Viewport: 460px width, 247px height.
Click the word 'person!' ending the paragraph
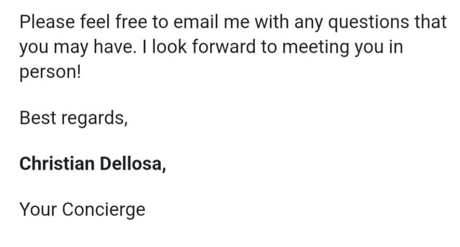tap(50, 73)
